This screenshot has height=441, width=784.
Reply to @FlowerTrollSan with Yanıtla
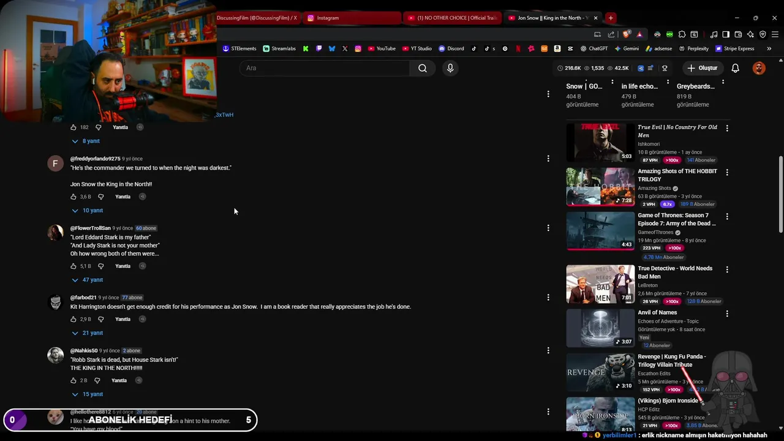[123, 266]
